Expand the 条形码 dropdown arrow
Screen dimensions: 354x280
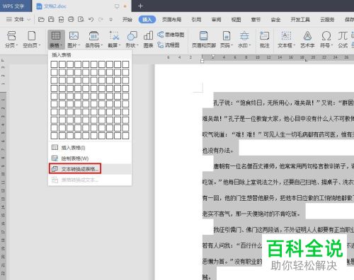[101, 45]
